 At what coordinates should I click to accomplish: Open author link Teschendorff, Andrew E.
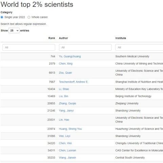[x=74, y=82]
